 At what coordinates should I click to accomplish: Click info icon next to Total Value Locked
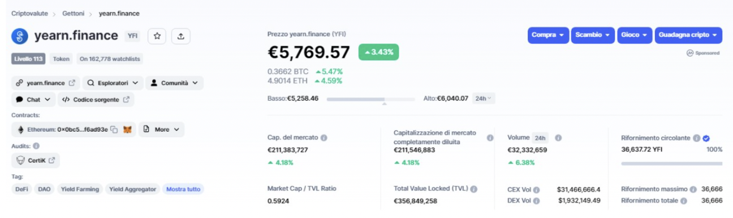click(473, 189)
